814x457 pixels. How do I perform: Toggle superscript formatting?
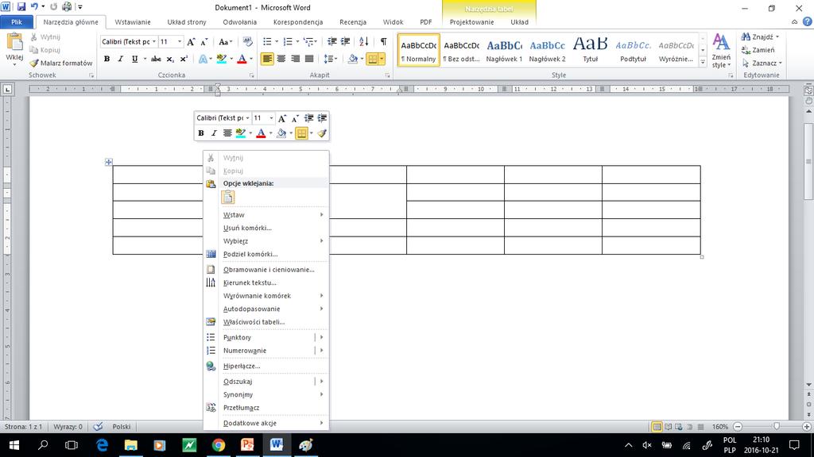184,59
